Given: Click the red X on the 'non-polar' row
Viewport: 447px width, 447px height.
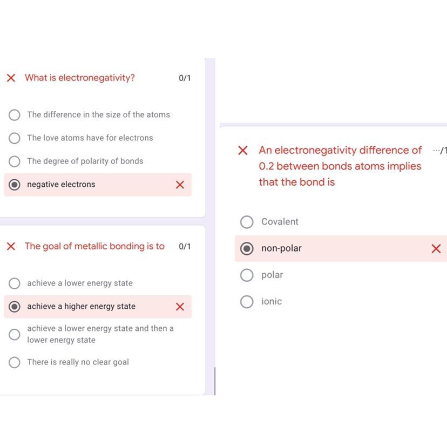Looking at the screenshot, I should click(x=436, y=249).
